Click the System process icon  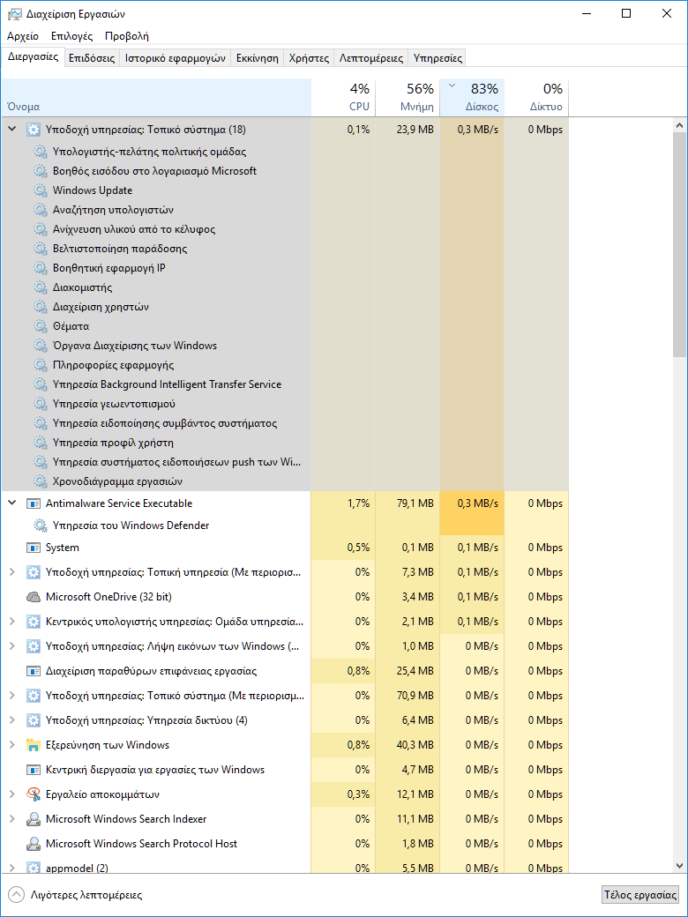[34, 548]
